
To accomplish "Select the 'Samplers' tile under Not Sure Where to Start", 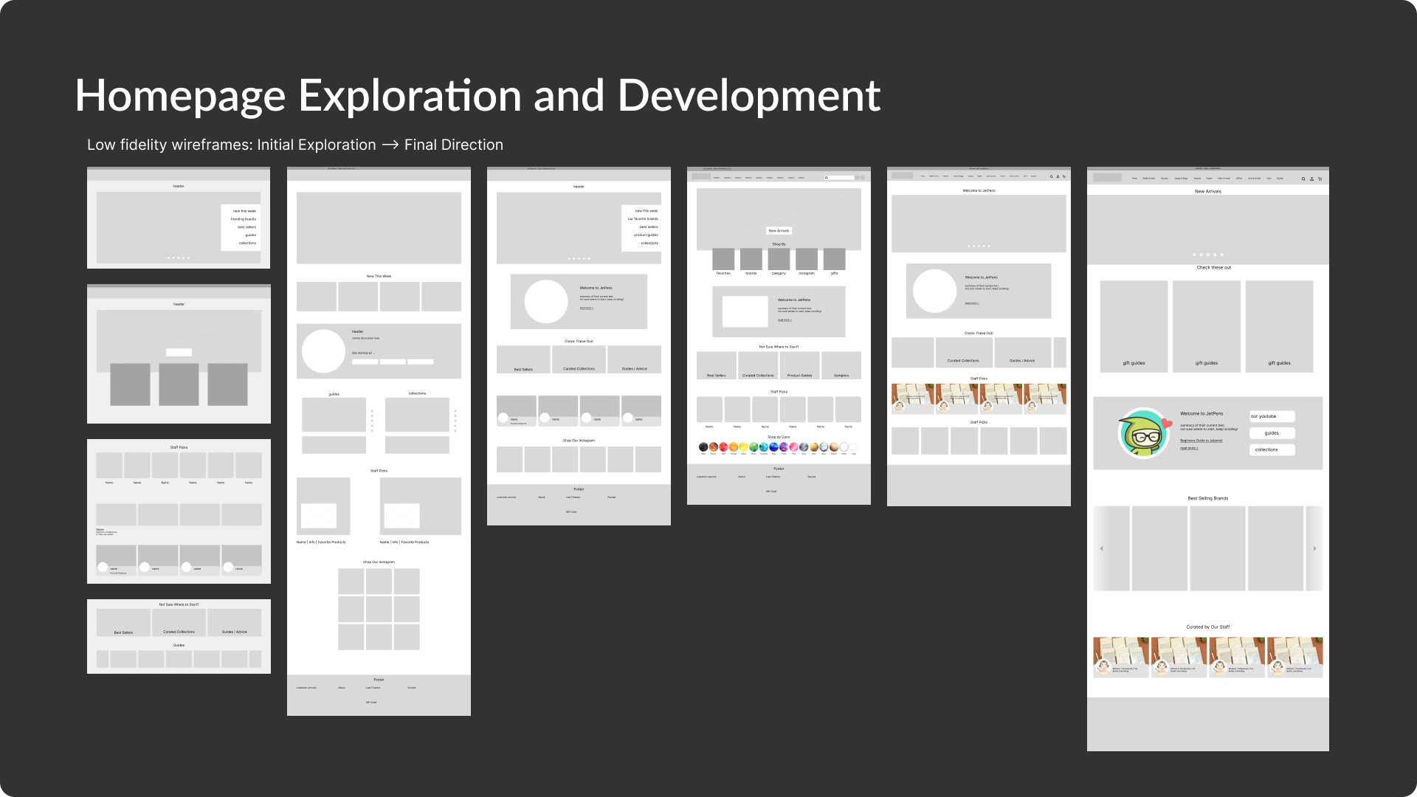I will 841,366.
